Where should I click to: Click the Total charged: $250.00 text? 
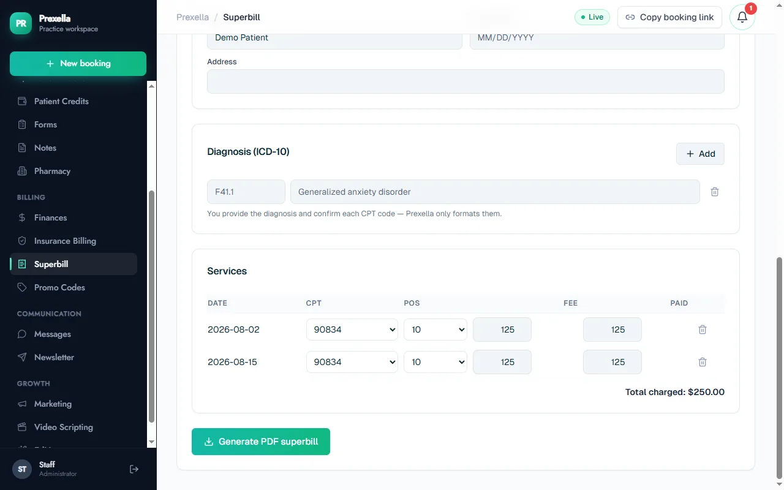(675, 392)
